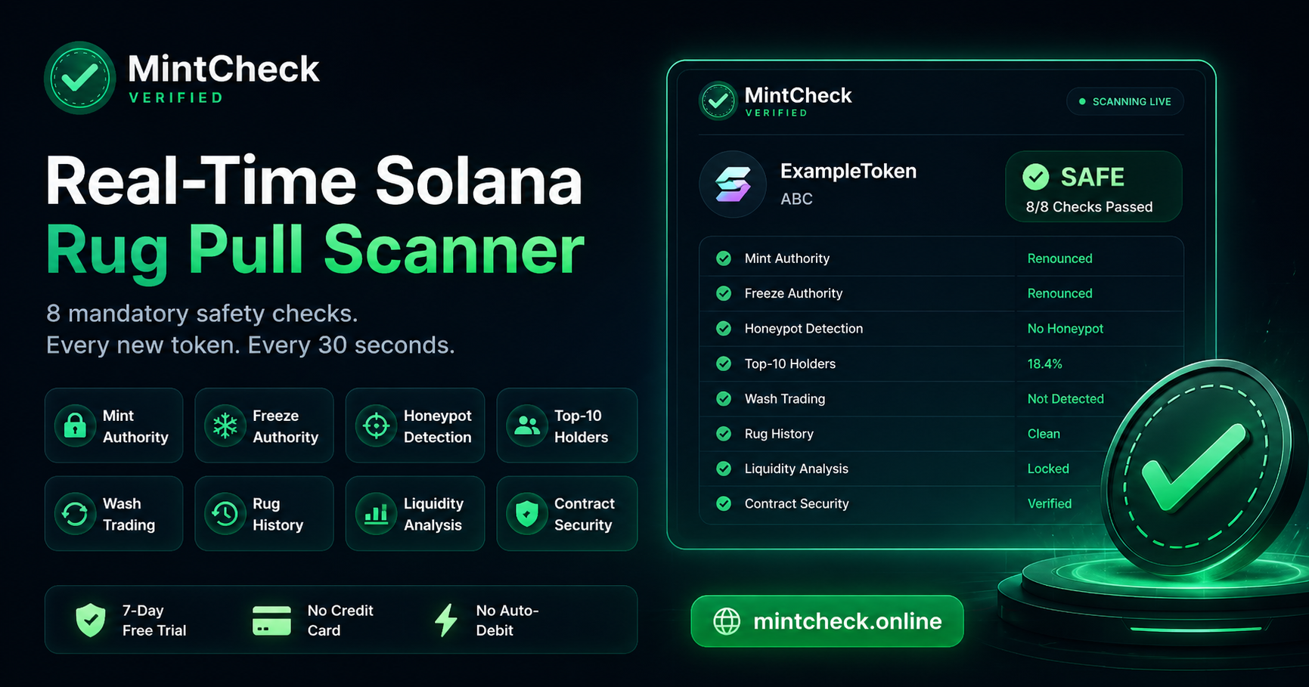
Task: Click the 'Verified' Contract Security value
Action: point(1050,503)
